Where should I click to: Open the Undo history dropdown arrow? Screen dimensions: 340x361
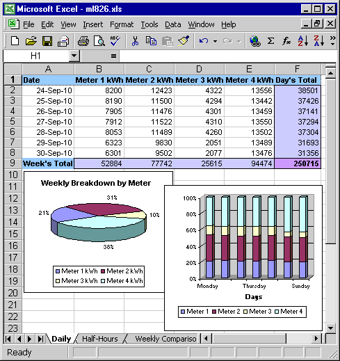click(215, 42)
